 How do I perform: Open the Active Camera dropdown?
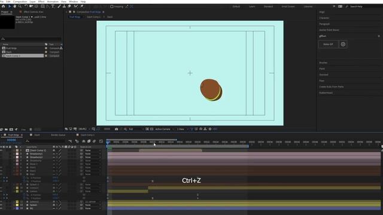click(x=165, y=129)
